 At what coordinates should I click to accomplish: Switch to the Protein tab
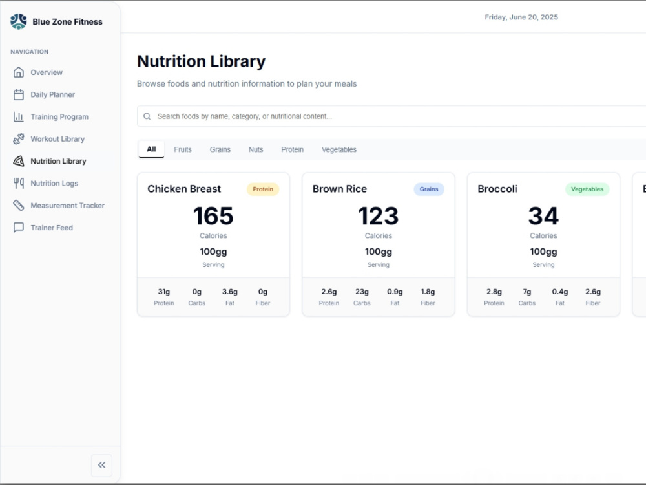tap(293, 149)
